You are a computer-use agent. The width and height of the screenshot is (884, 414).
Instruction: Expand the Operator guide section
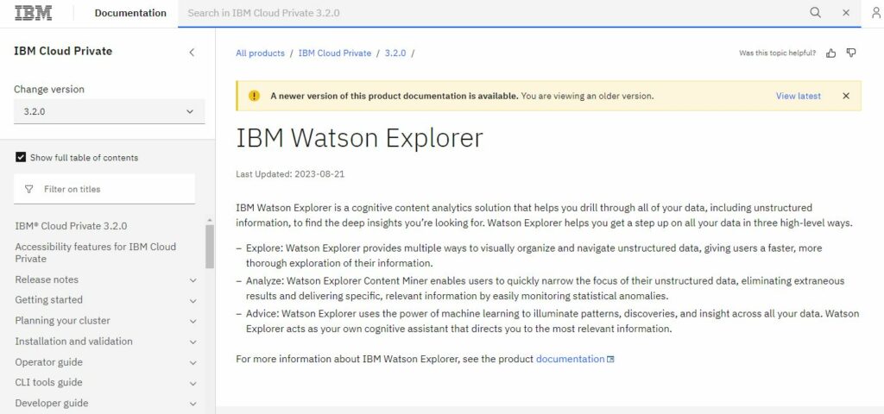point(193,363)
